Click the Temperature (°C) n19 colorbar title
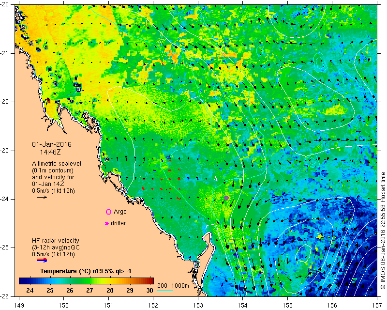The height and width of the screenshot is (310, 387). tap(86, 271)
